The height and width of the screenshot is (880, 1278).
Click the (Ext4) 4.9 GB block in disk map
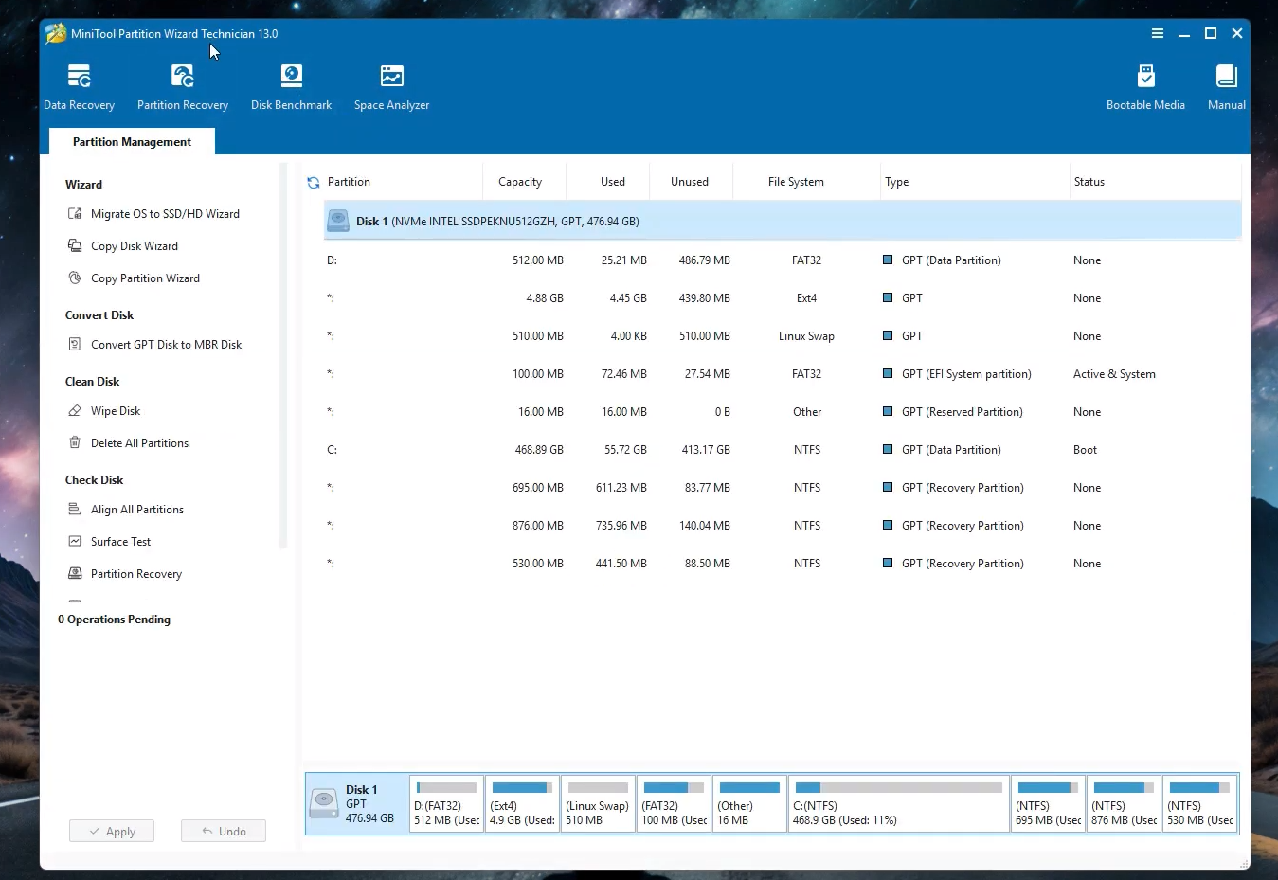(522, 803)
